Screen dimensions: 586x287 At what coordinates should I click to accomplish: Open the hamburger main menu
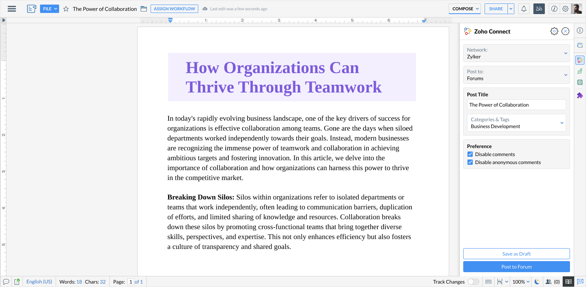[12, 9]
